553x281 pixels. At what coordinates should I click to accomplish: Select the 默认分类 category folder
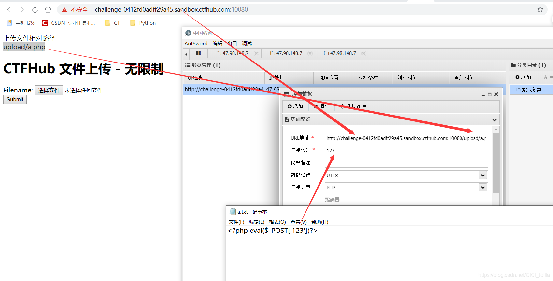coord(531,90)
